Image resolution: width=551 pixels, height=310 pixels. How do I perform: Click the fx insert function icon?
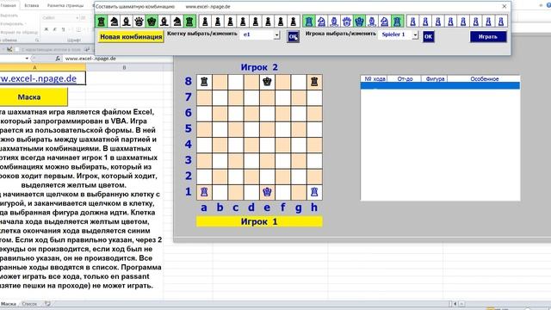pos(58,59)
